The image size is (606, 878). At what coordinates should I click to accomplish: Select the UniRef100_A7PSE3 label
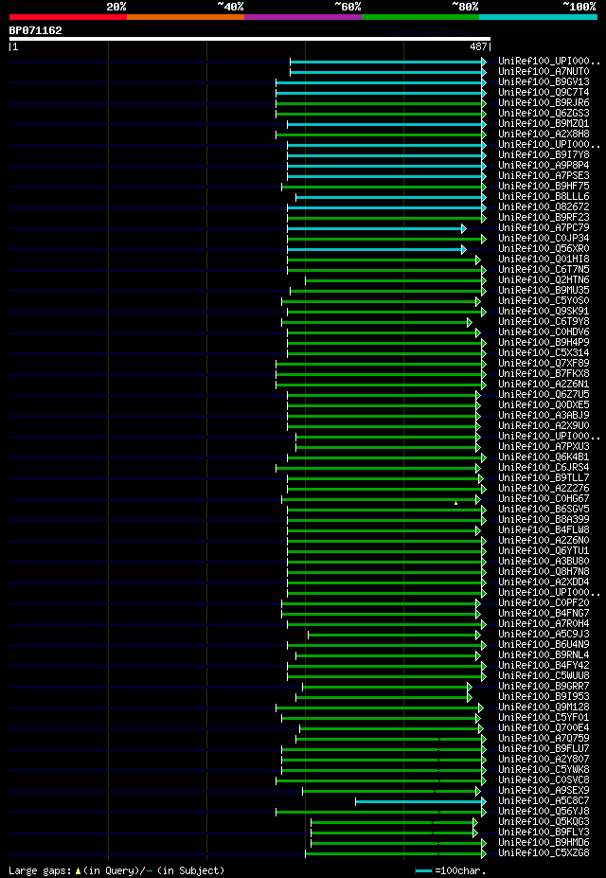(x=544, y=176)
